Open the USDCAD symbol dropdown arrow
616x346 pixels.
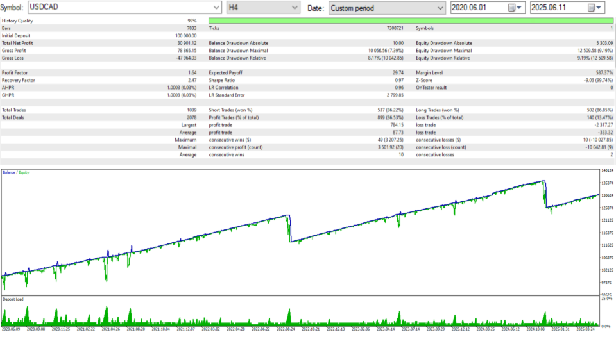point(216,8)
